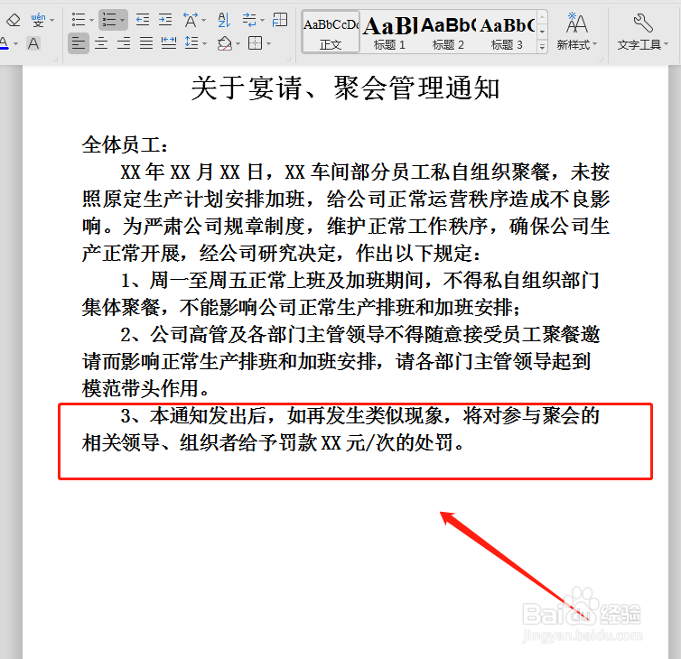The image size is (681, 659).
Task: Click the line starting 照原定生产计划
Action: pyautogui.click(x=346, y=200)
